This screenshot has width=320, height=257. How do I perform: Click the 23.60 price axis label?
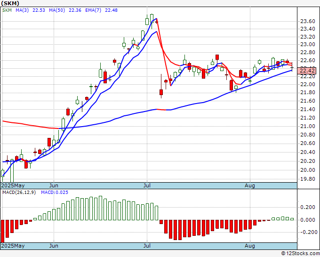point(308,21)
